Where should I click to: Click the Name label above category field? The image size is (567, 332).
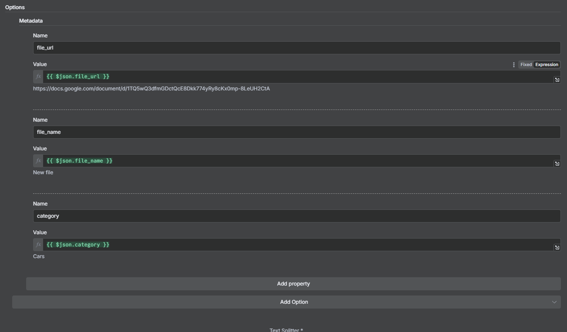click(x=40, y=204)
